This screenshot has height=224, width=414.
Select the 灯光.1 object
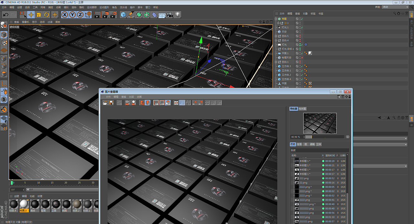coord(285,27)
